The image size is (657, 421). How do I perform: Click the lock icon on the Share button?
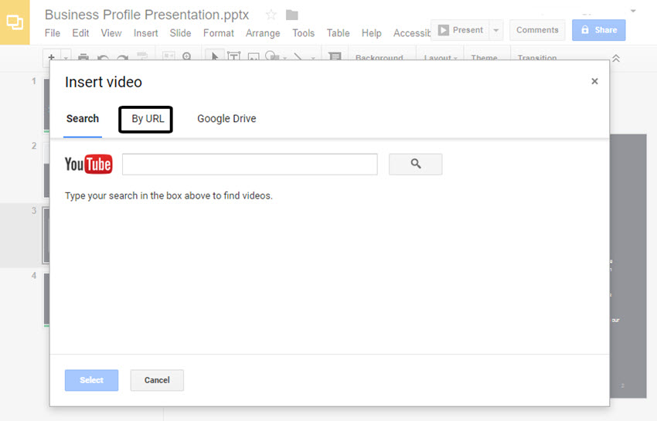tap(585, 30)
